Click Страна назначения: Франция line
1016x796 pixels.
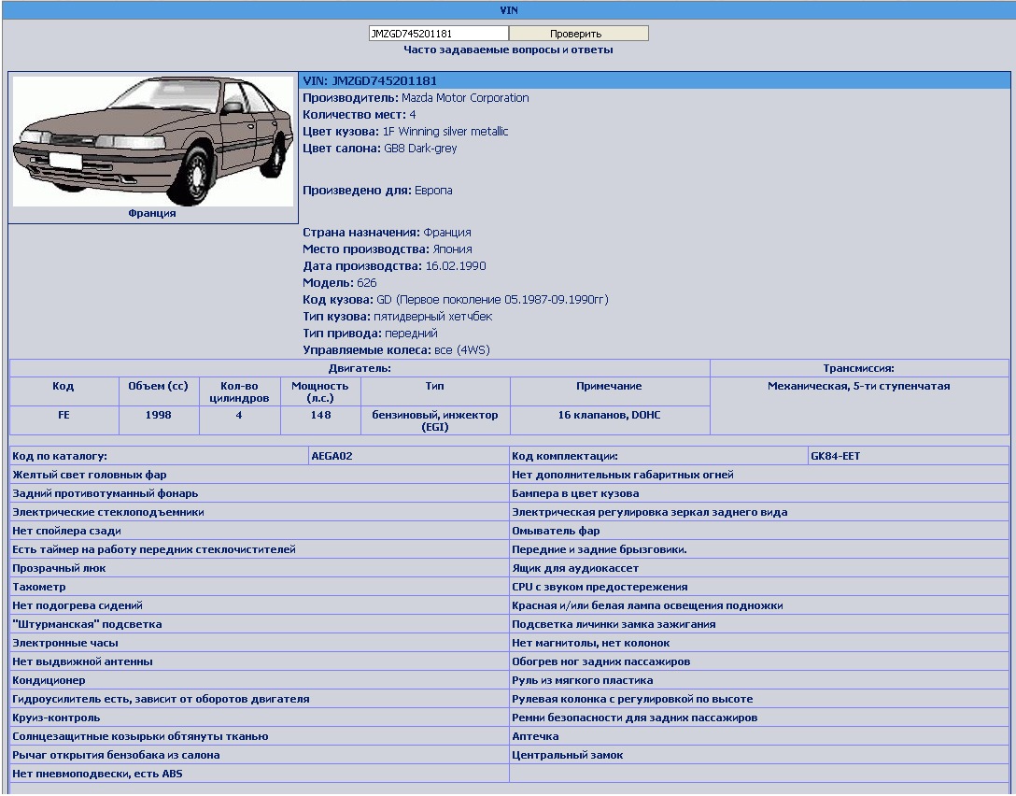[x=387, y=233]
